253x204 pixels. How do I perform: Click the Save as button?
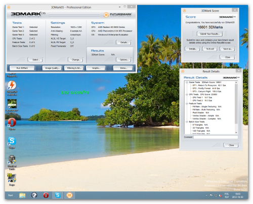click(x=228, y=49)
